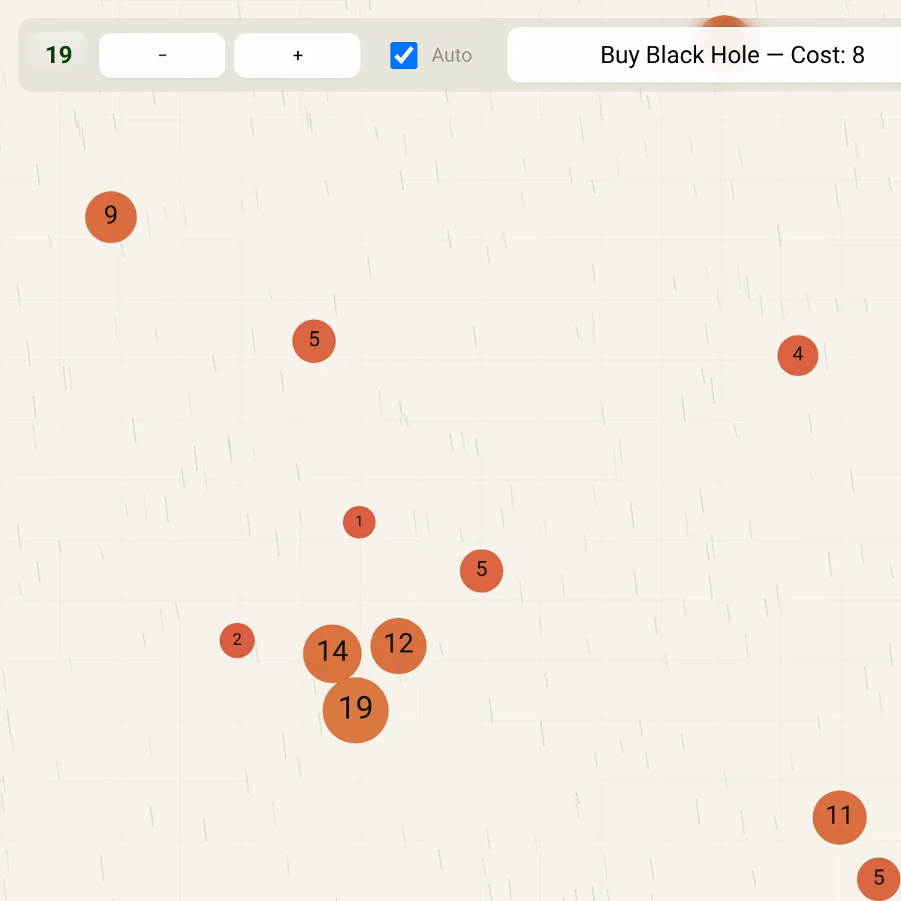Select the circle 5 nearest to circle 1
Image resolution: width=901 pixels, height=901 pixels.
click(481, 571)
